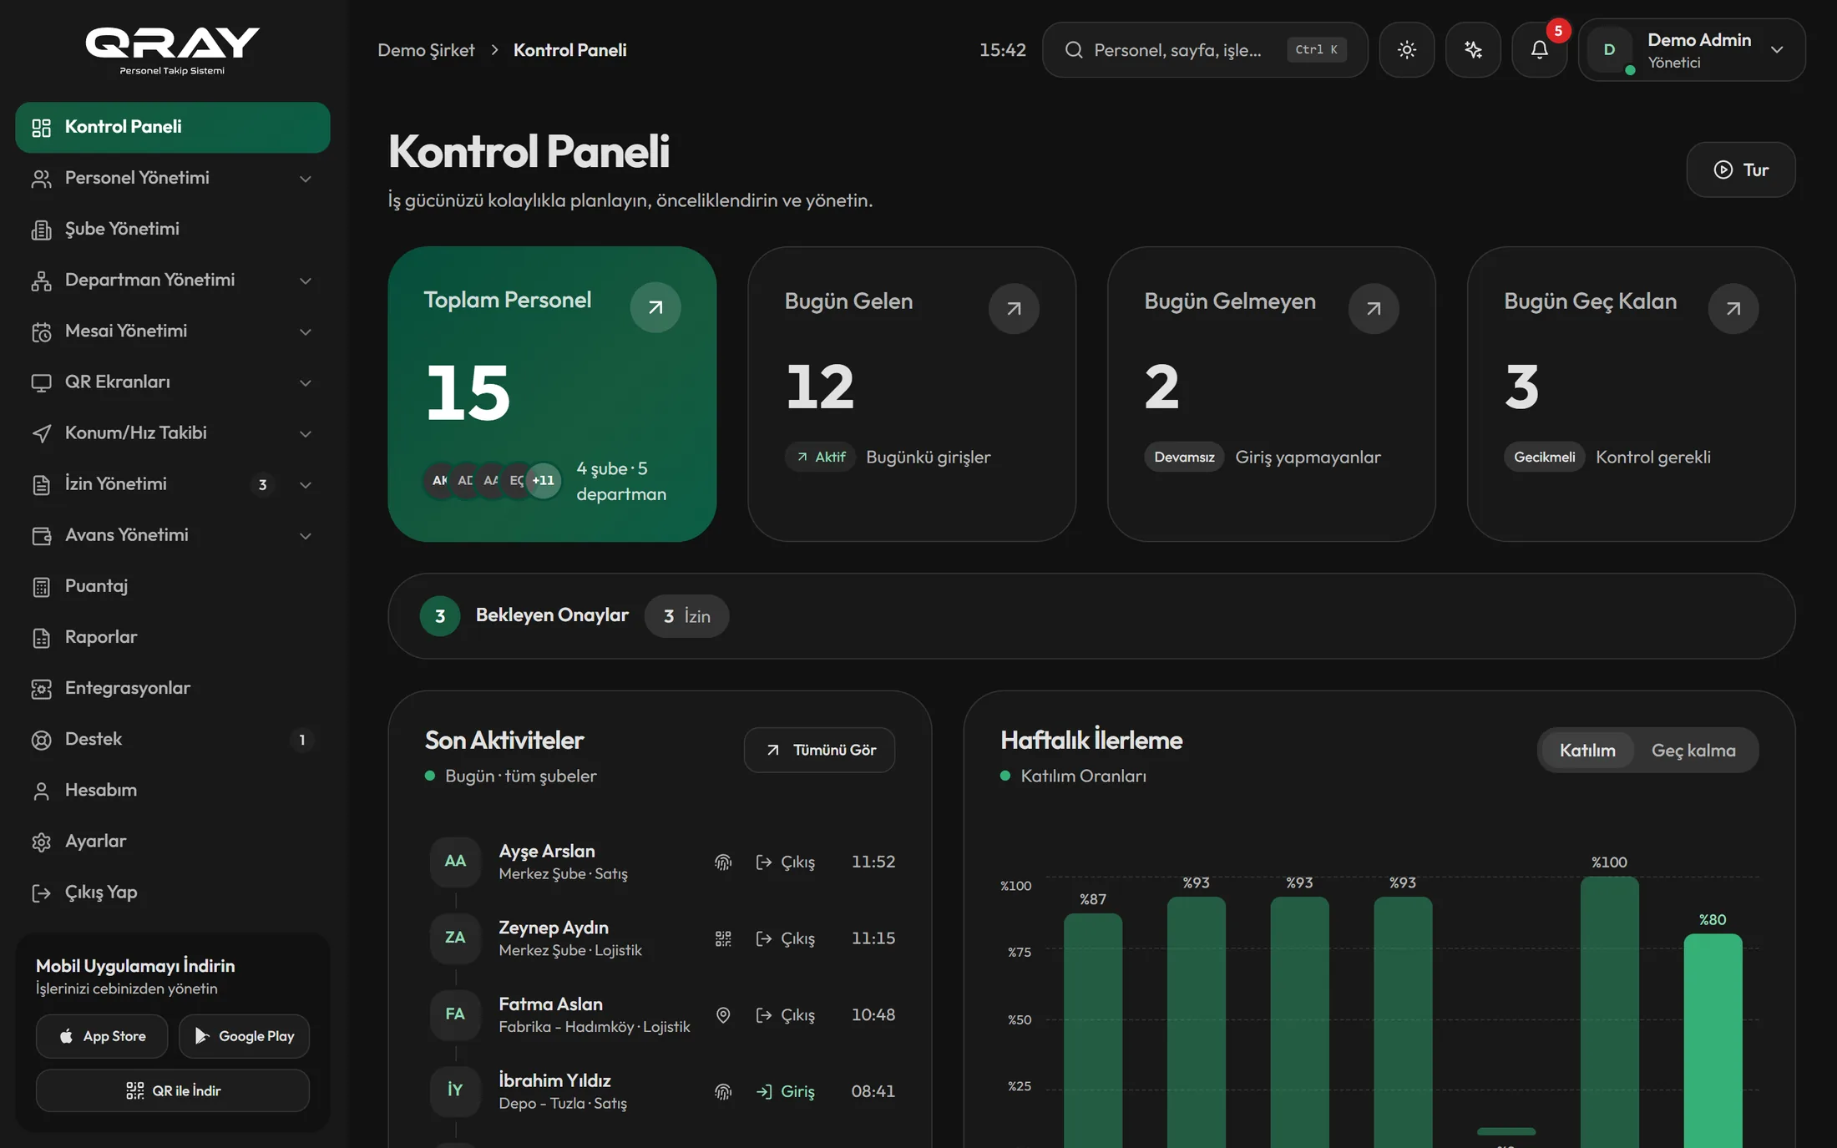Start the Tur guided tour

tap(1740, 169)
